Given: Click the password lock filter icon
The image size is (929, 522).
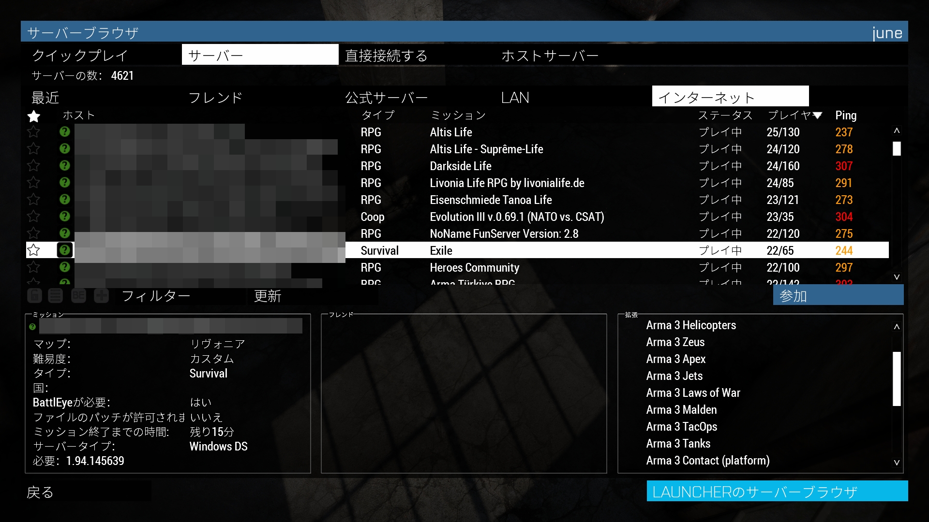Looking at the screenshot, I should point(34,296).
